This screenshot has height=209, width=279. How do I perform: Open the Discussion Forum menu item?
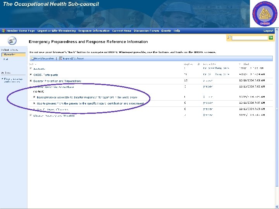click(x=146, y=31)
